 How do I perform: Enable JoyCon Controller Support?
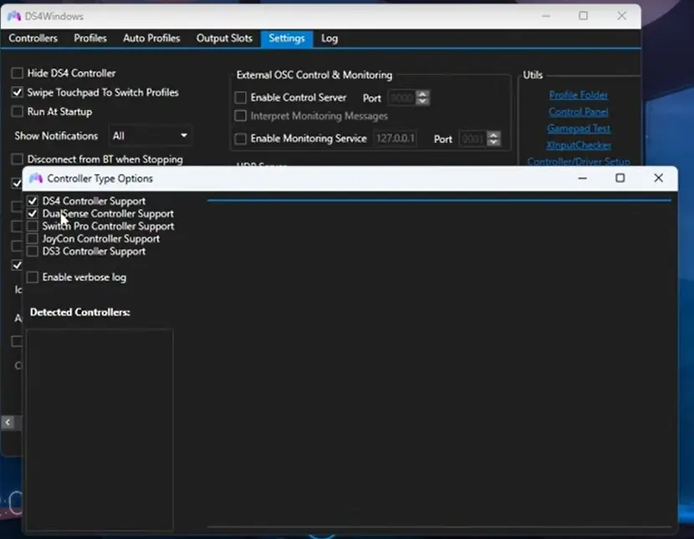[x=33, y=239]
